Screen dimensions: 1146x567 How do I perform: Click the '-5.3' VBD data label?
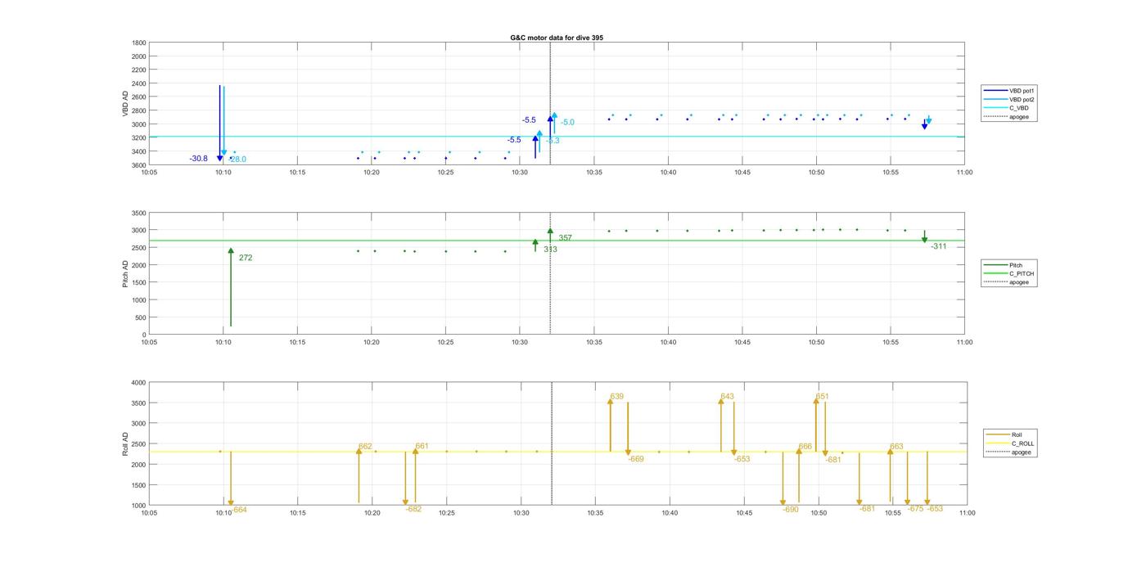tap(553, 141)
